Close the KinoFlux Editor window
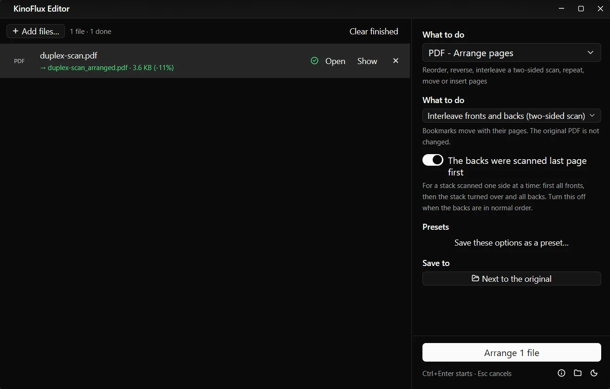The width and height of the screenshot is (610, 389). coord(600,9)
